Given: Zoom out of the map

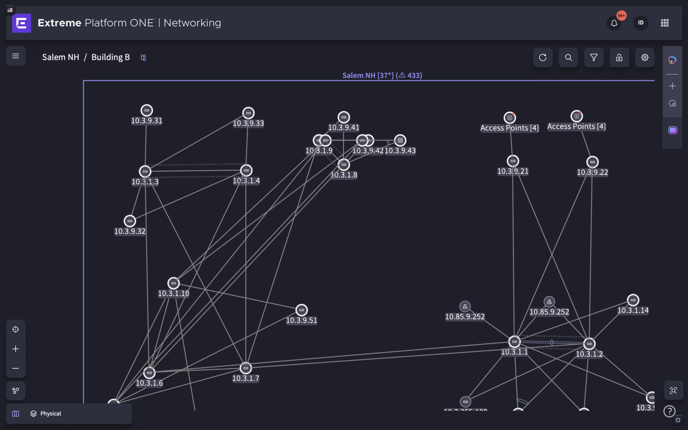Looking at the screenshot, I should click(x=16, y=368).
